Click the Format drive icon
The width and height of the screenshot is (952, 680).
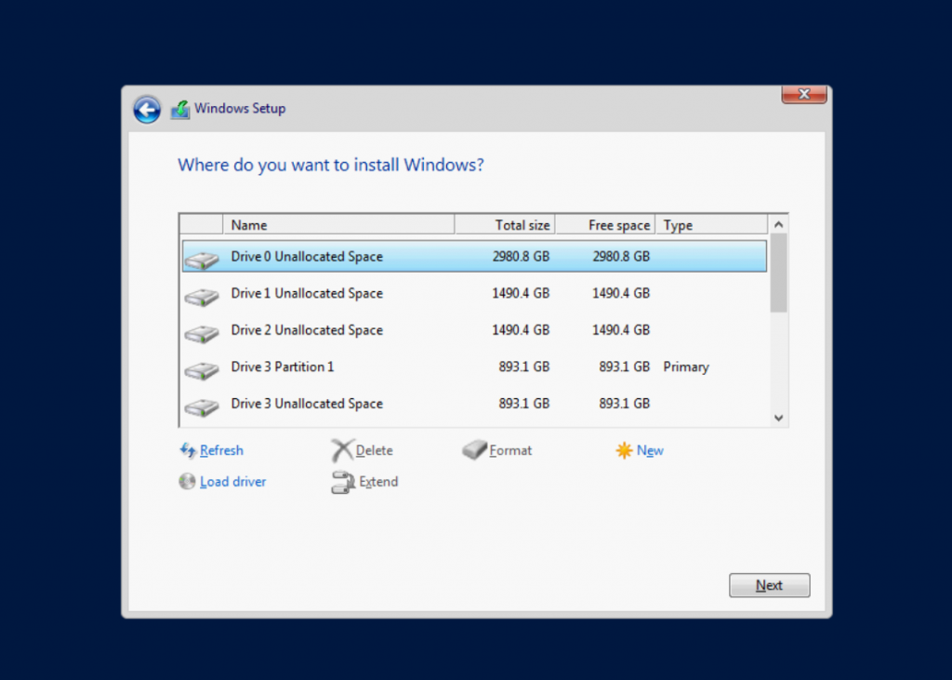474,449
